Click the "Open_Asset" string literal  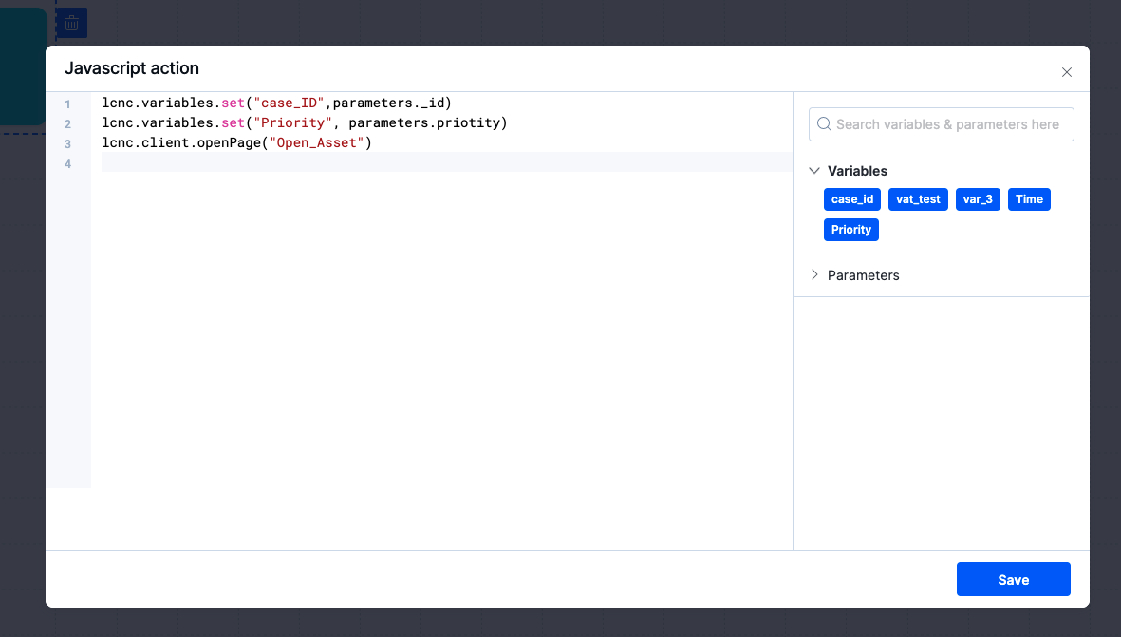pos(317,143)
